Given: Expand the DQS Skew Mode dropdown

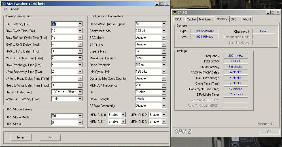Looking at the screenshot, I should [x=80, y=116].
